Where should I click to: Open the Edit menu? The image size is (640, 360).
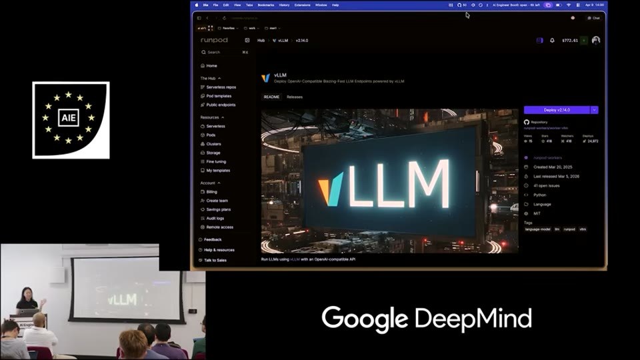click(x=226, y=5)
